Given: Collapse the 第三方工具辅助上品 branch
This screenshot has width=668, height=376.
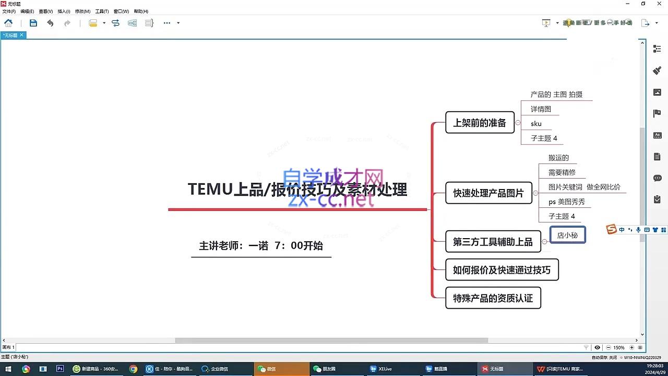Looking at the screenshot, I should pyautogui.click(x=544, y=242).
